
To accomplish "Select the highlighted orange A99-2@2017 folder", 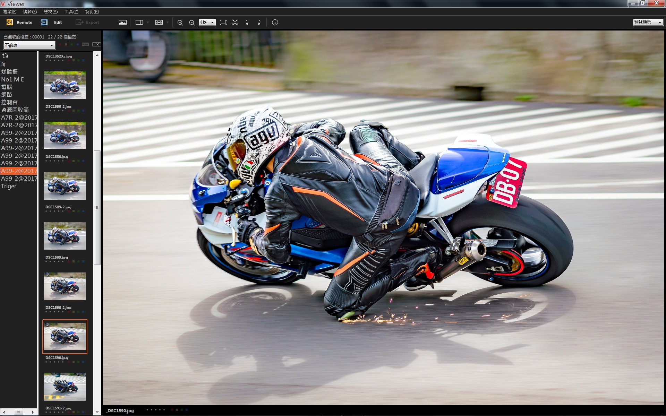I will tap(19, 171).
